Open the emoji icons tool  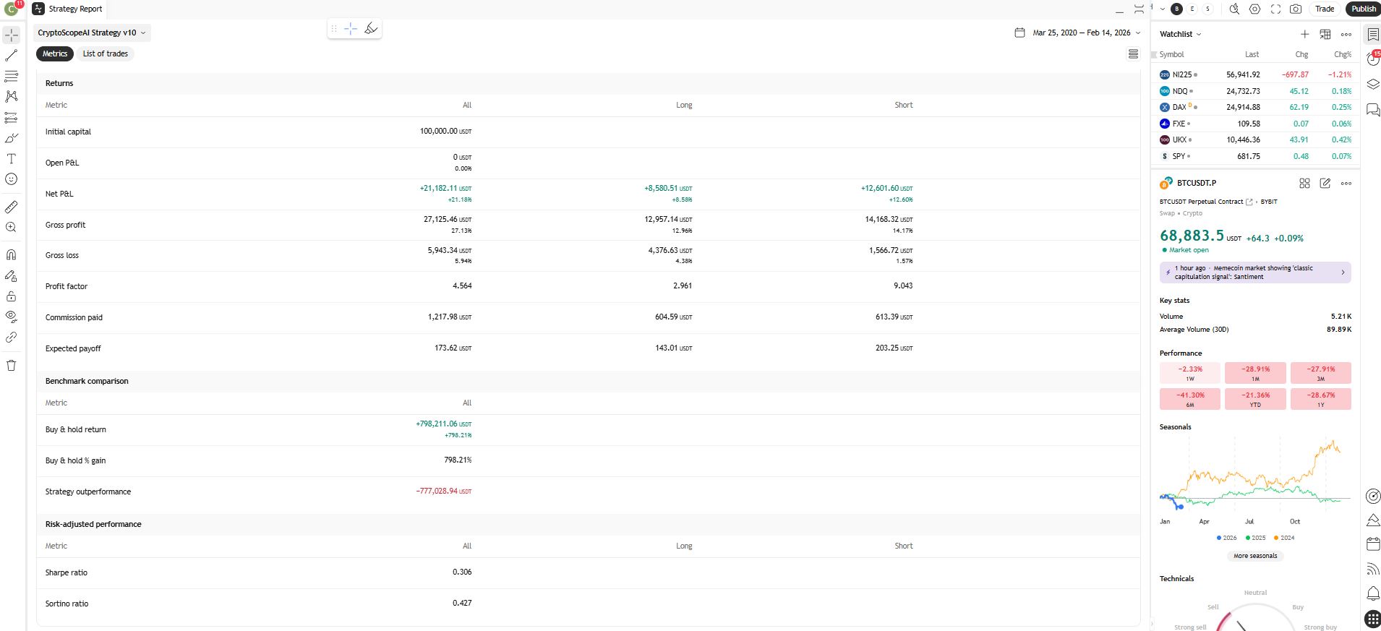tap(12, 179)
